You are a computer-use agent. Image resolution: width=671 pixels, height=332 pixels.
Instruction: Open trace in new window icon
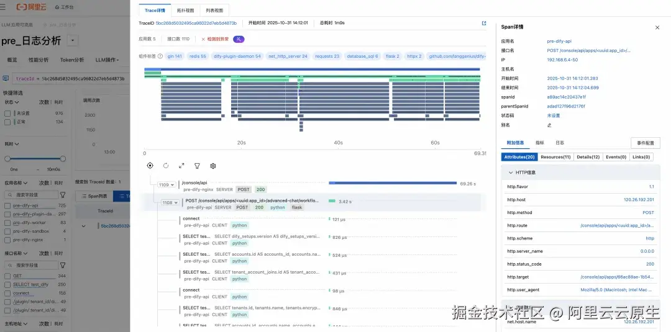click(x=484, y=23)
